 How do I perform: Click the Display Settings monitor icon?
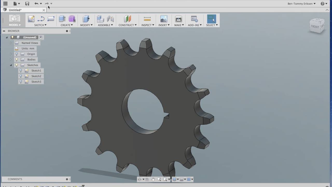175,179
